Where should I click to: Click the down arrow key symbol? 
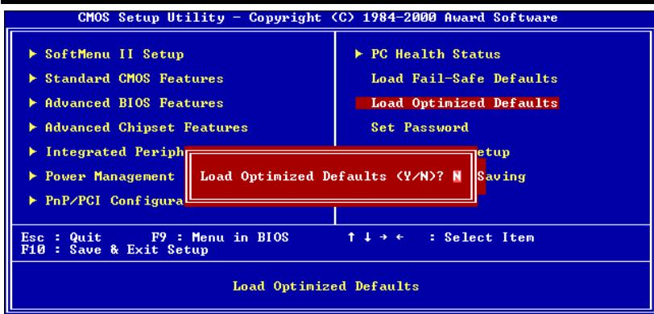pos(367,238)
